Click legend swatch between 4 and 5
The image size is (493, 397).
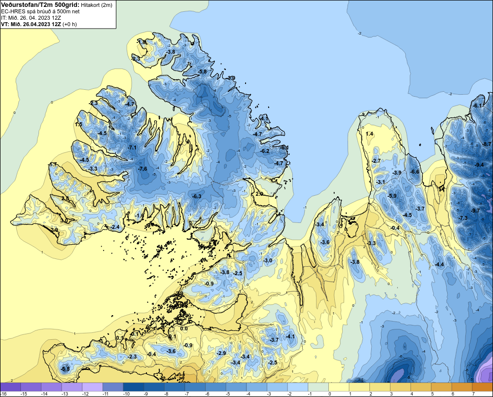pyautogui.click(x=421, y=387)
